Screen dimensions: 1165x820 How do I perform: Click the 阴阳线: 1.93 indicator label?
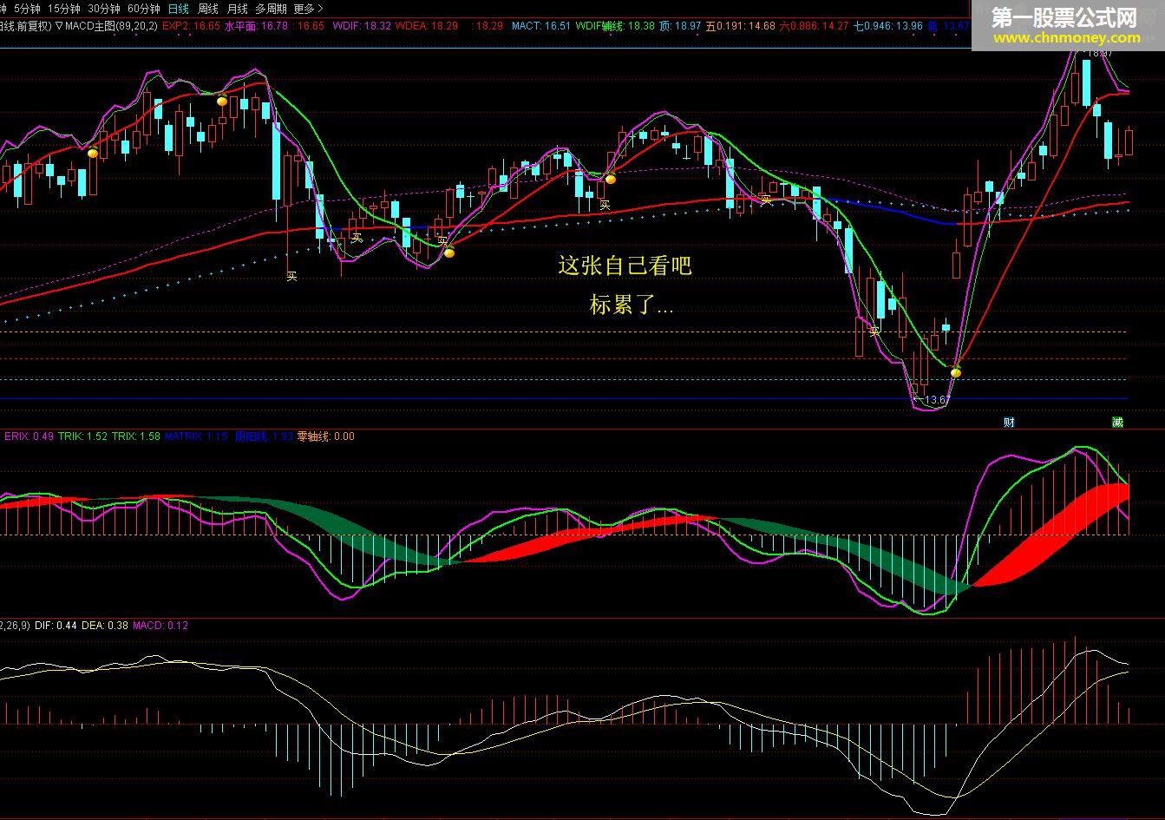[264, 436]
